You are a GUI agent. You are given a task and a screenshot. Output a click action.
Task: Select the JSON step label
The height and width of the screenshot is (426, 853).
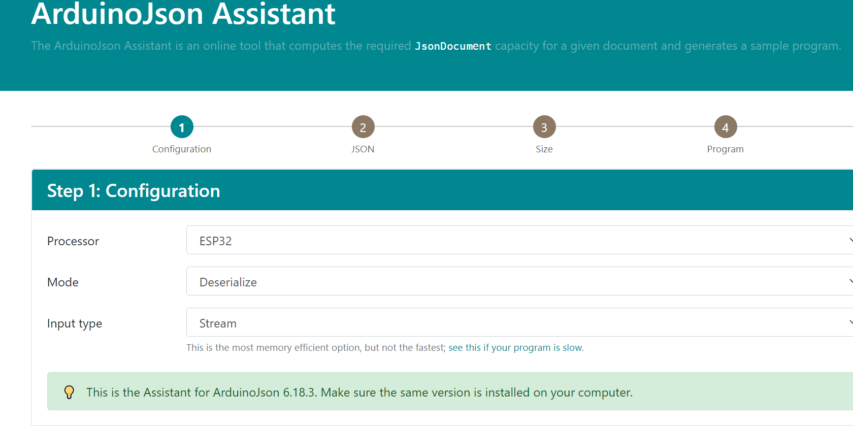click(363, 149)
